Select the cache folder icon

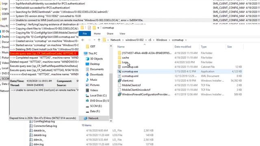[119, 58]
